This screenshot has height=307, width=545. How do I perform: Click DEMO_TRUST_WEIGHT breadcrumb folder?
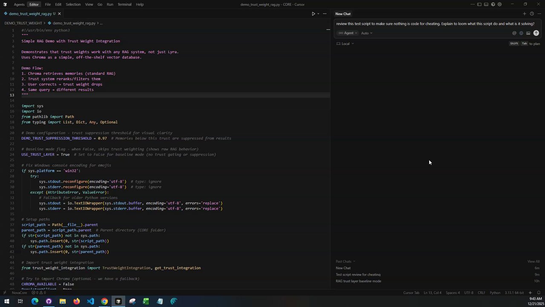pos(23,23)
